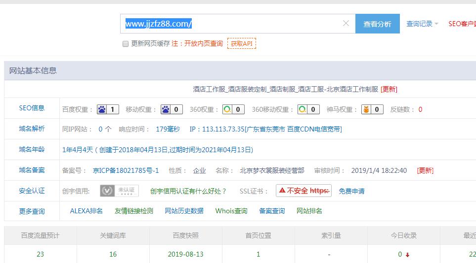Open the 查询记录 dropdown
Screen dimensions: 476x263
[422, 24]
